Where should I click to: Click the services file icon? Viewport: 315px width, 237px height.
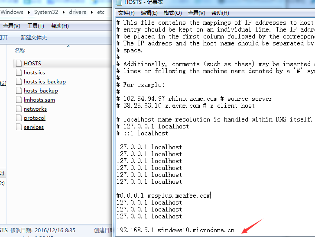point(18,127)
